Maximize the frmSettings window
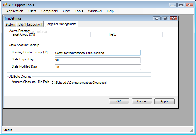 [x=165, y=18]
